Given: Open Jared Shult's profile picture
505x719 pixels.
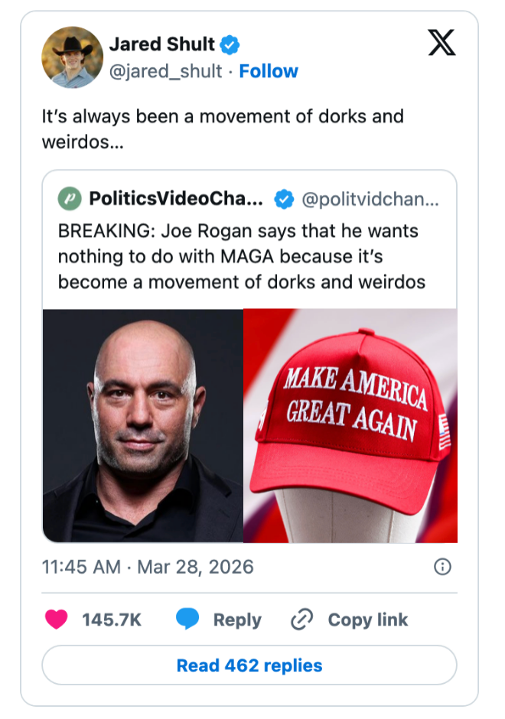Looking at the screenshot, I should pos(72,57).
